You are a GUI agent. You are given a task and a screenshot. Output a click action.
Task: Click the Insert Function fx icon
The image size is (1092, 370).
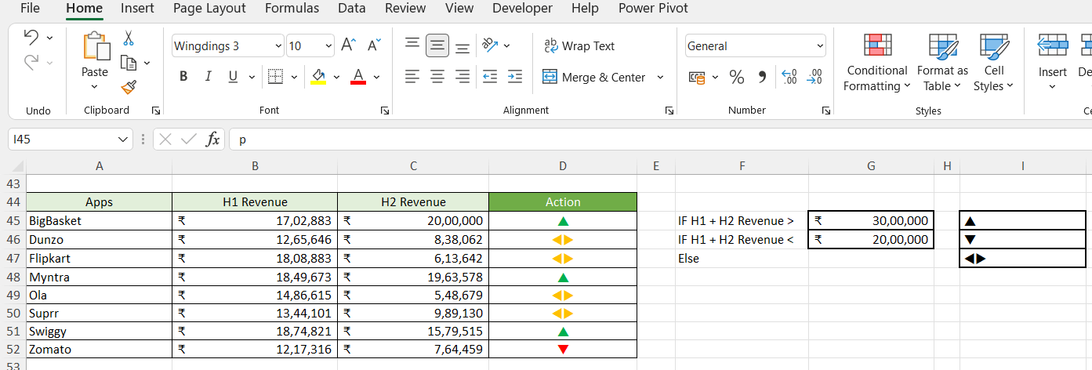coord(212,140)
